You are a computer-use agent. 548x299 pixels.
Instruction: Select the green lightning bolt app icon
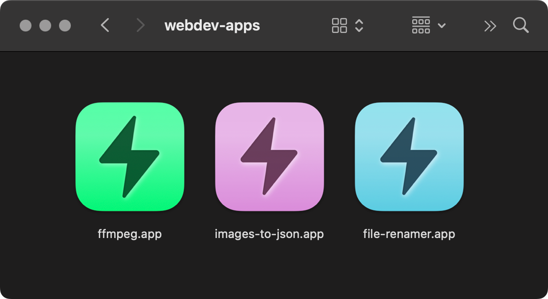pyautogui.click(x=129, y=157)
